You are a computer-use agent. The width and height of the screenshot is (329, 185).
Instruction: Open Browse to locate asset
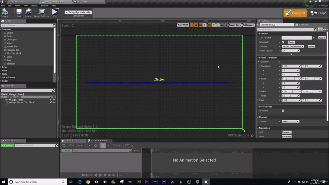tap(28, 12)
